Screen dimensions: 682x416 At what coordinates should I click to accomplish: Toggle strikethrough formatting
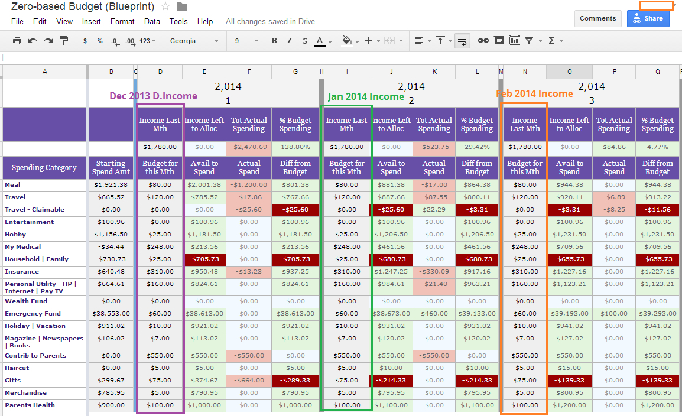(x=305, y=41)
